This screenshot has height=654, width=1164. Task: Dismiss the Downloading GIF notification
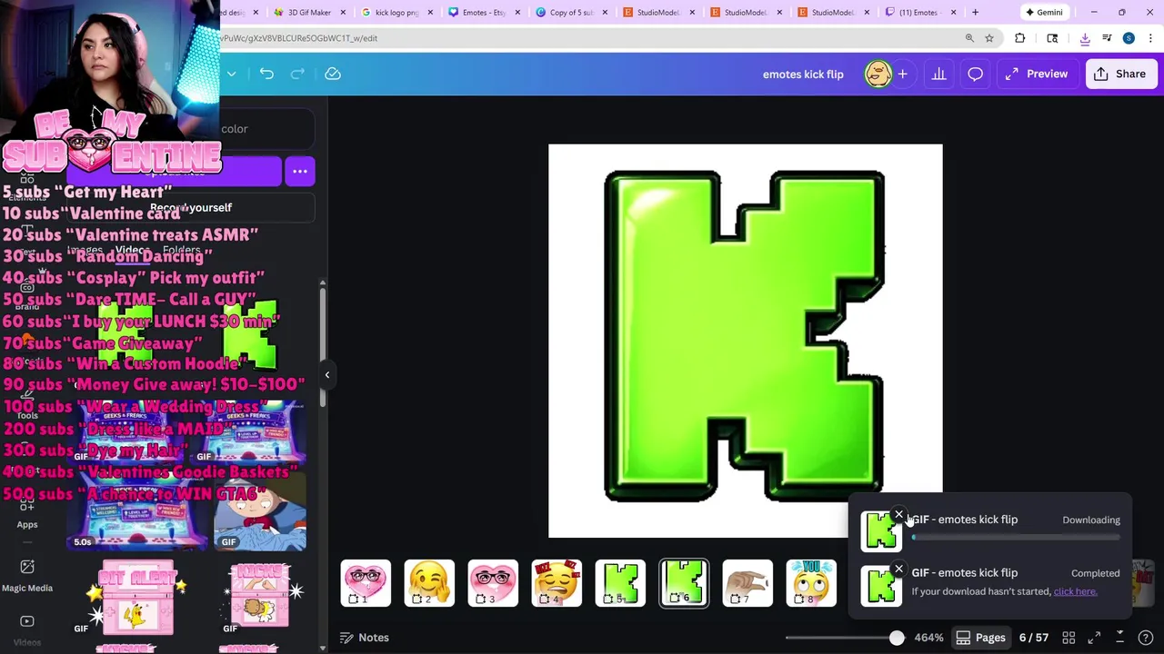click(x=898, y=516)
